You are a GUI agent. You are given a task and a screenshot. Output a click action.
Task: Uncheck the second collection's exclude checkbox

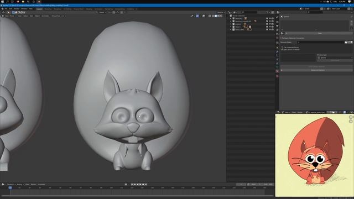(x=233, y=21)
